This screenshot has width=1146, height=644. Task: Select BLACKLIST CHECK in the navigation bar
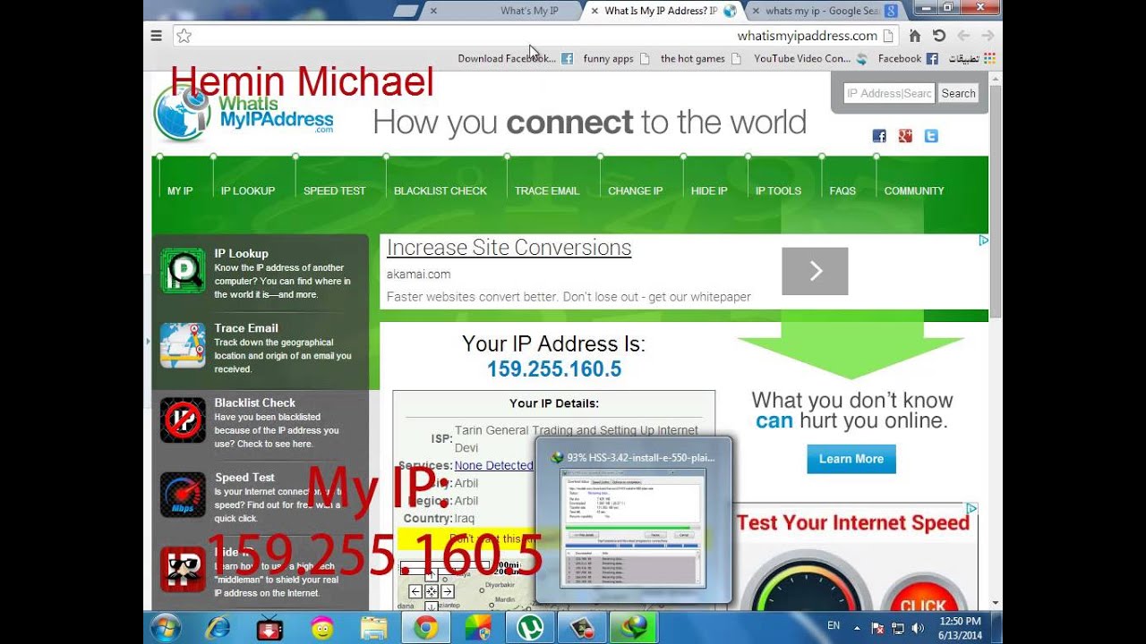[x=440, y=191]
